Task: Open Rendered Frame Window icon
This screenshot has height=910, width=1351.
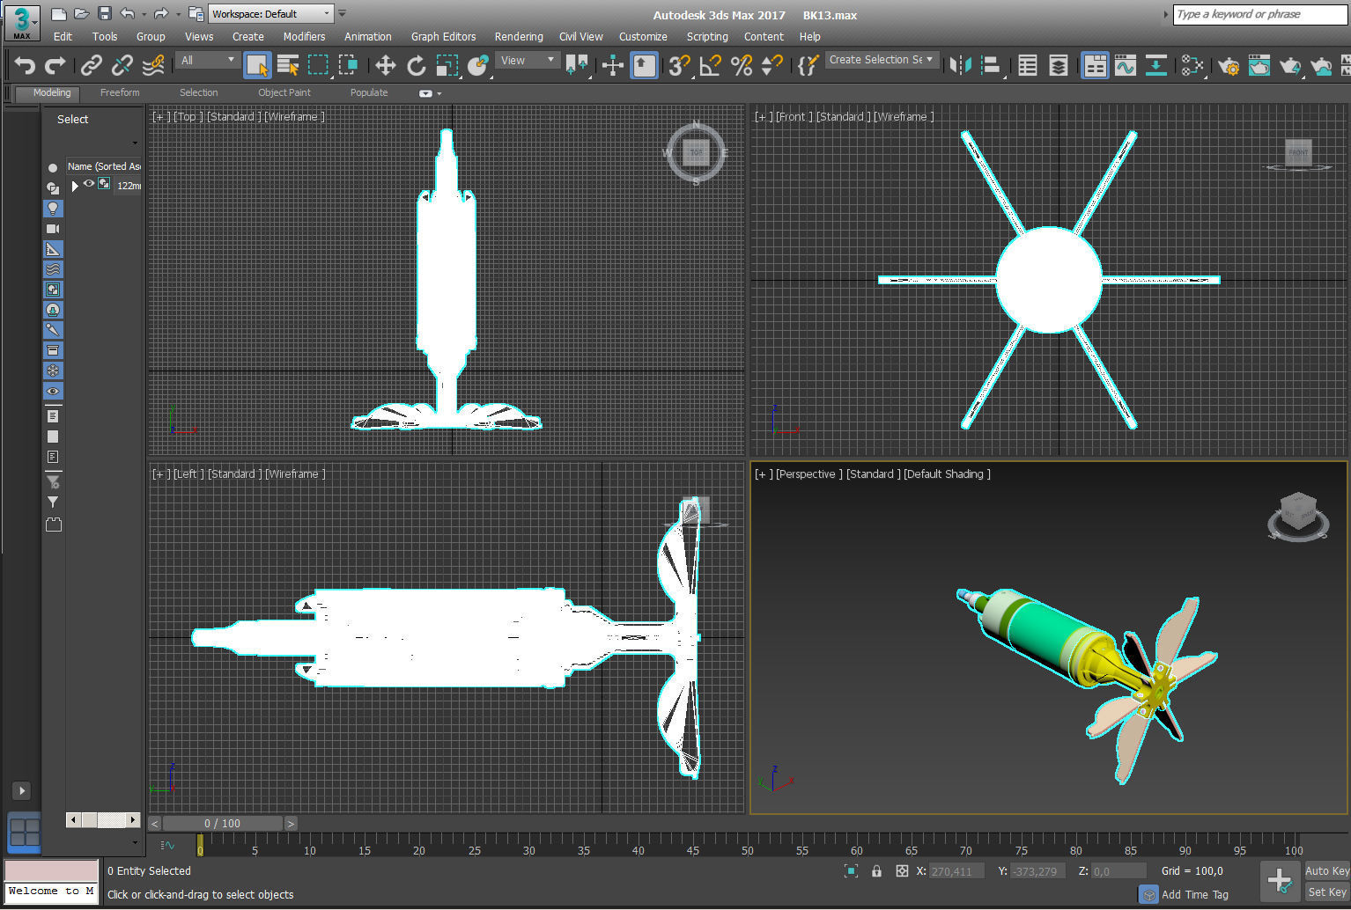Action: (x=1259, y=65)
